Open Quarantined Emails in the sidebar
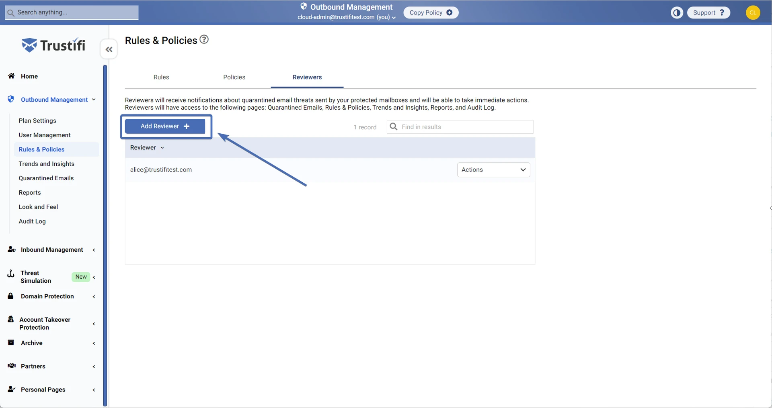 pos(46,178)
